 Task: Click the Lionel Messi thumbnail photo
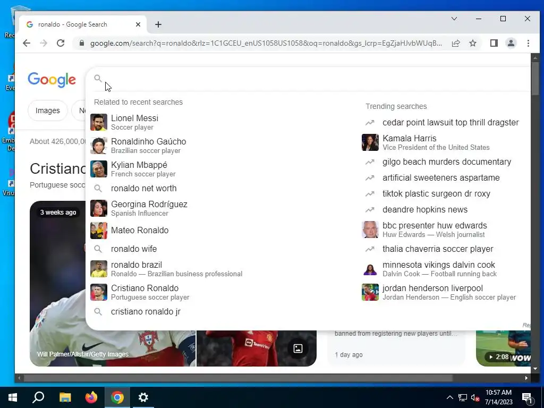[x=98, y=122]
